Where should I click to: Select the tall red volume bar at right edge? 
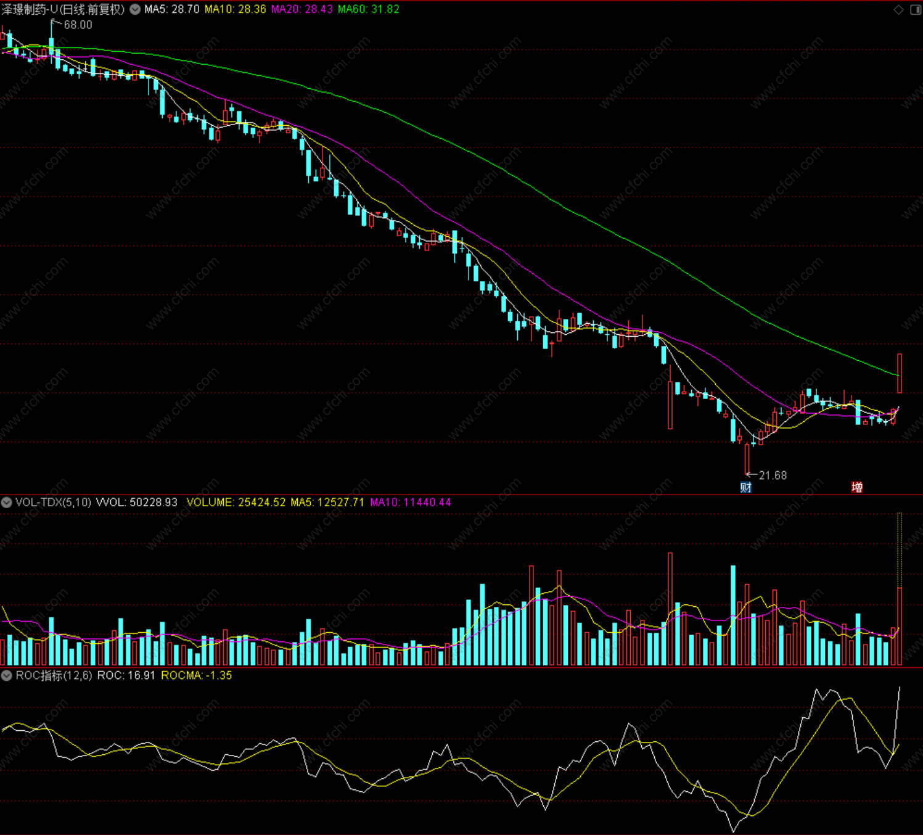coord(900,626)
